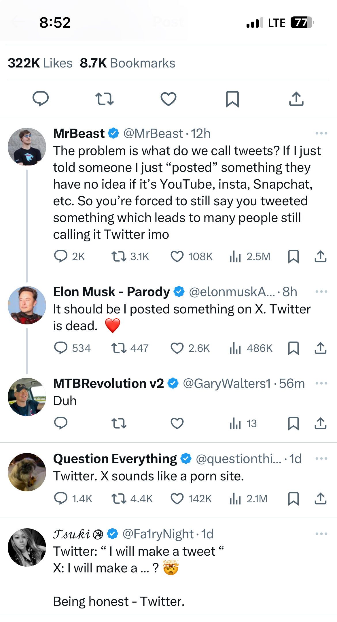Reply to the main post using comment icon

(x=41, y=99)
